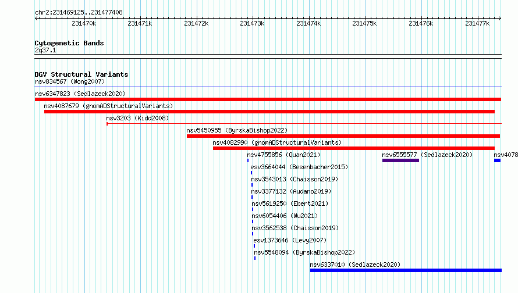Image resolution: width=518 pixels, height=293 pixels.
Task: Click esv1373646 (Levy2007) label
Action: point(290,240)
